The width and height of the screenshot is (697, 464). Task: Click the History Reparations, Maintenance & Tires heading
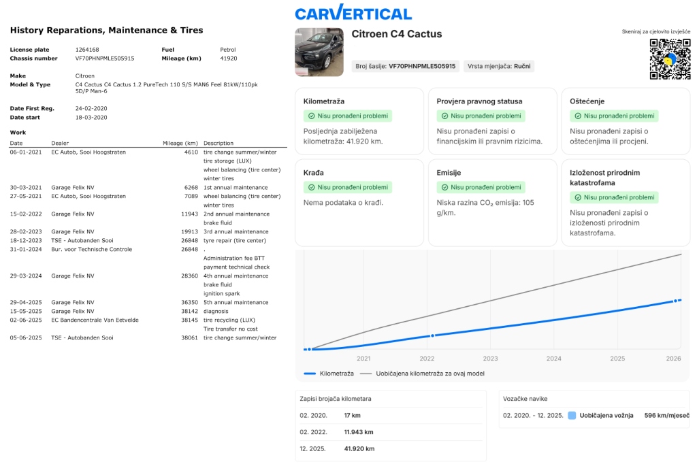106,30
